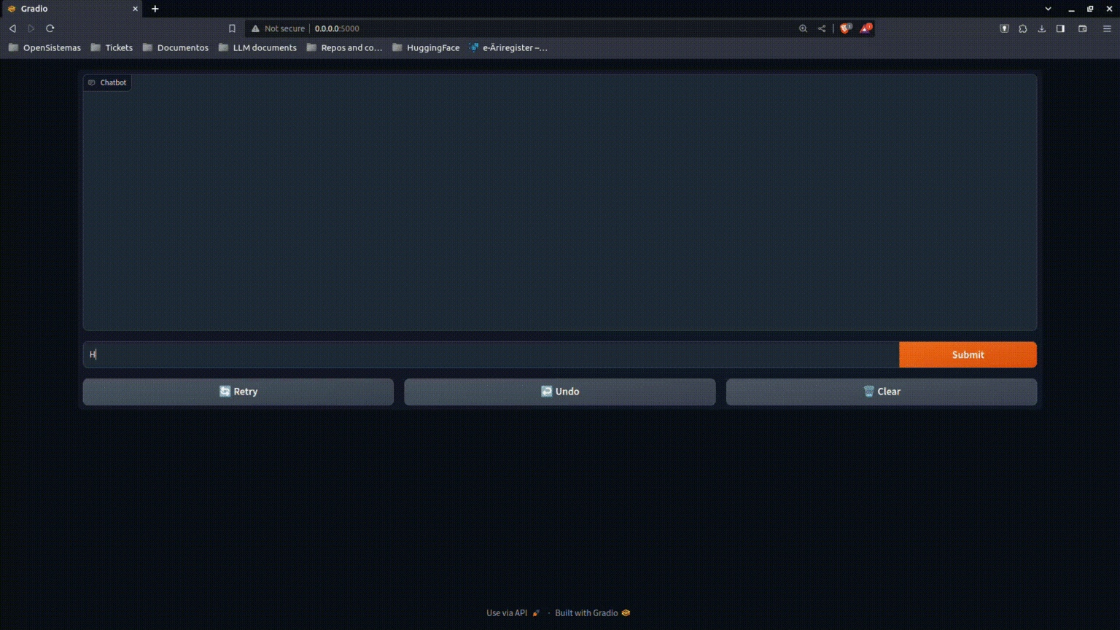Click the Brave Shields lion icon
Viewport: 1120px width, 630px height.
pos(845,28)
